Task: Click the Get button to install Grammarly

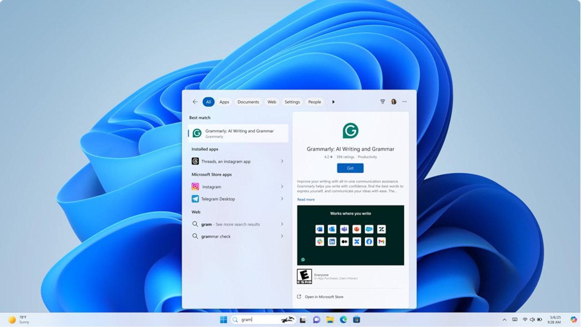Action: [350, 168]
